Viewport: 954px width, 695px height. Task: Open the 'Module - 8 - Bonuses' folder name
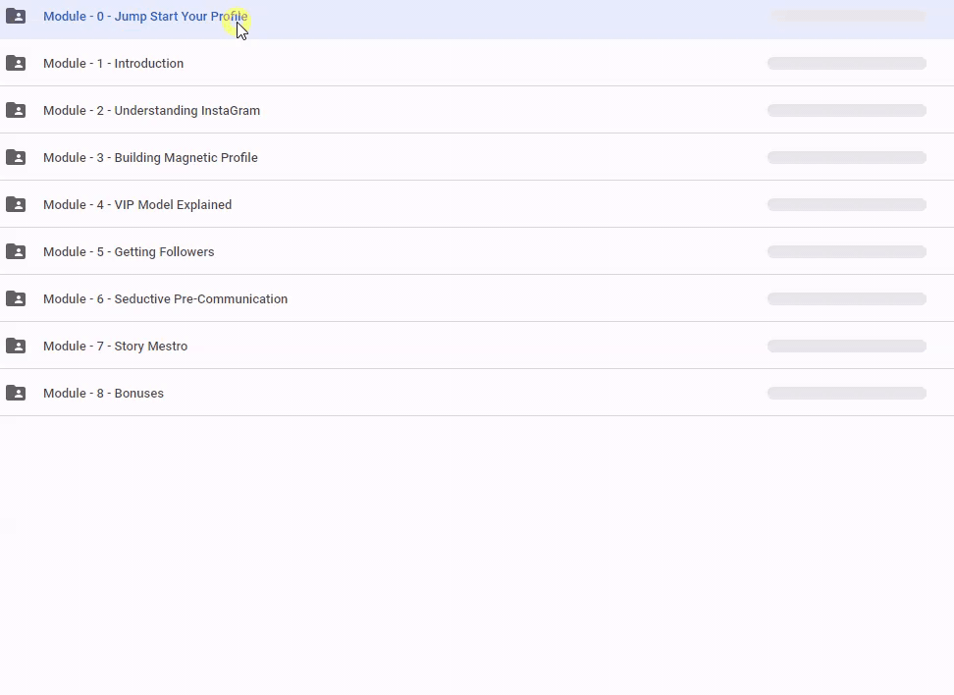click(103, 394)
